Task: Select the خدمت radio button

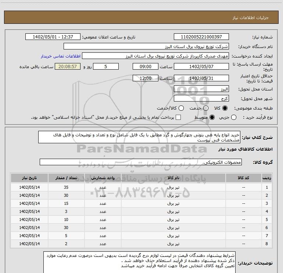Action: point(206,108)
